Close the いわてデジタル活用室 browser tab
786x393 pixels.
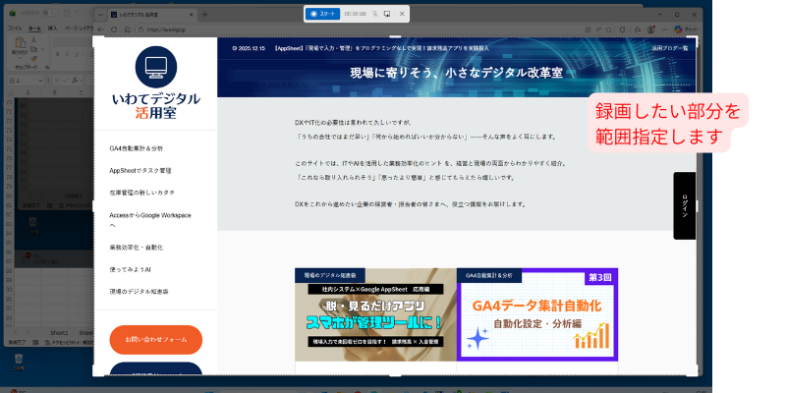[191, 15]
